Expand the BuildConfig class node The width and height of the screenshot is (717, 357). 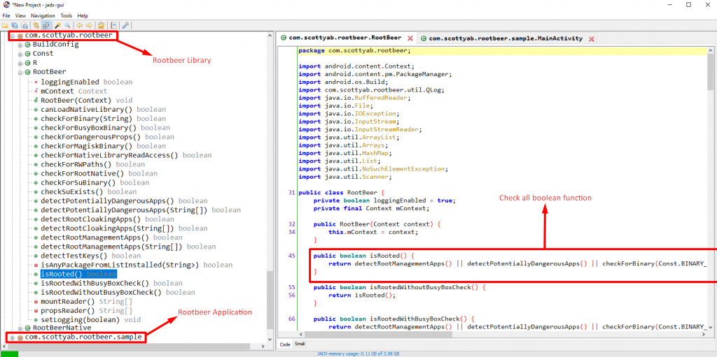(x=20, y=45)
